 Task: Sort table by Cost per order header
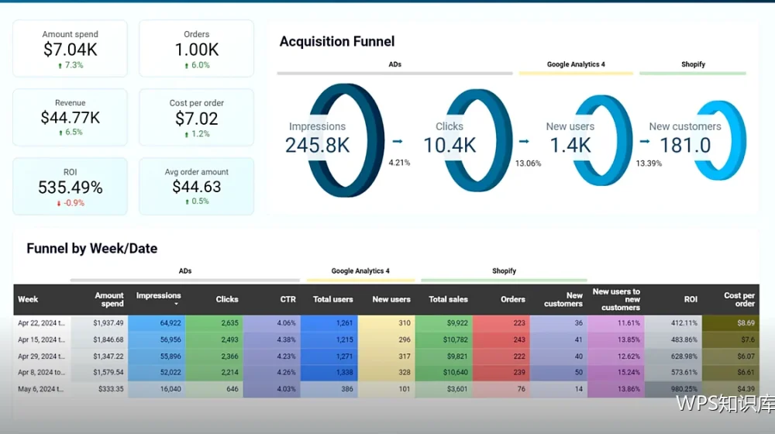point(739,299)
